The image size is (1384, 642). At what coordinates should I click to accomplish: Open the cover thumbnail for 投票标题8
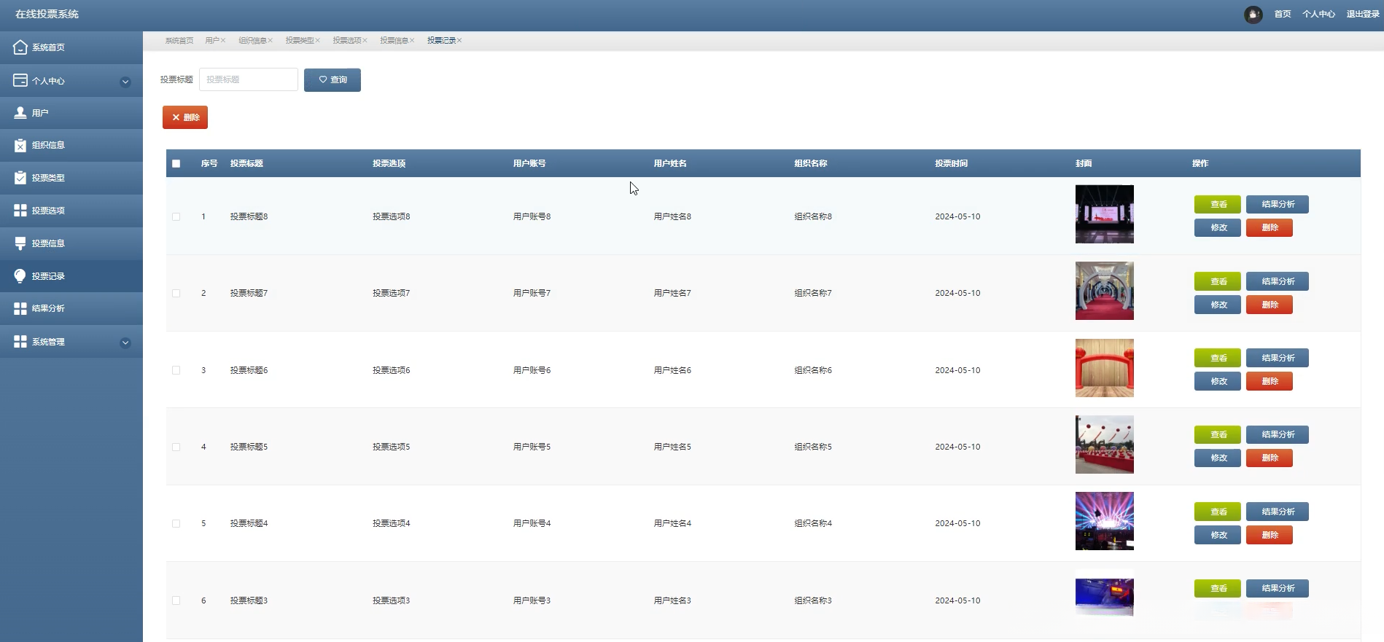[1105, 214]
